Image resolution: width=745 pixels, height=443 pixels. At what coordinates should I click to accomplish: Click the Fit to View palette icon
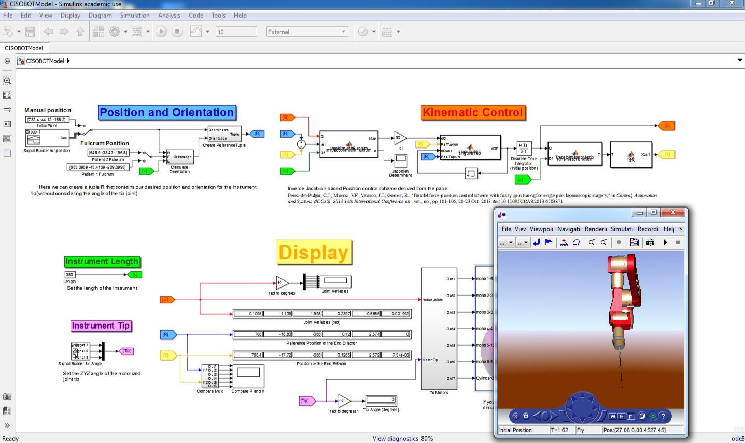[x=7, y=95]
